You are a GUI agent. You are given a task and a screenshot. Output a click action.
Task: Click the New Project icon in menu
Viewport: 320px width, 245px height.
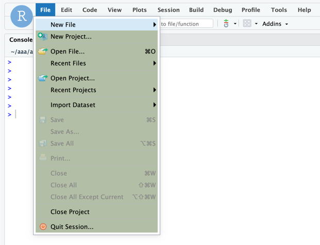[x=43, y=37]
